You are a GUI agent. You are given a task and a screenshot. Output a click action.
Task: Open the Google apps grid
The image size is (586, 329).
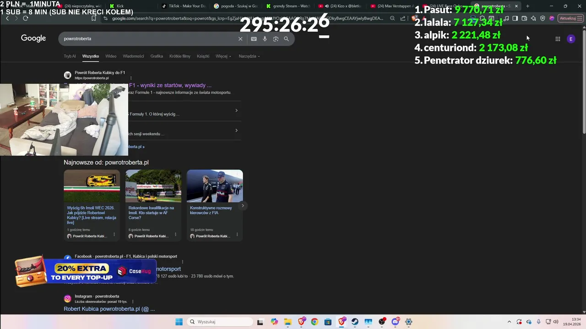558,39
